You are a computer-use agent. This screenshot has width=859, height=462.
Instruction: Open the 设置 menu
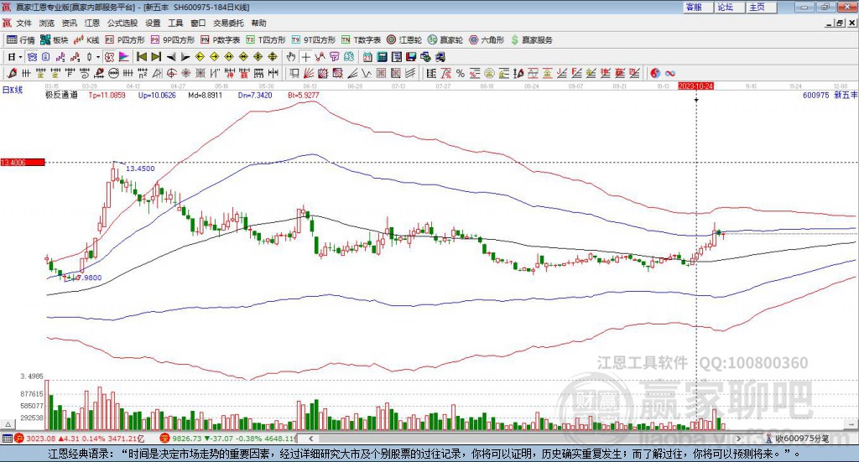(x=153, y=23)
